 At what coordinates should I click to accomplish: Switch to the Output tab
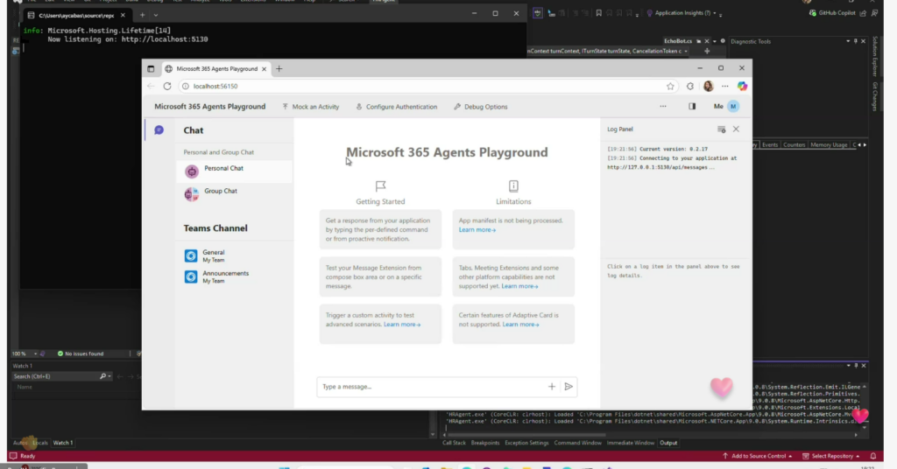668,443
